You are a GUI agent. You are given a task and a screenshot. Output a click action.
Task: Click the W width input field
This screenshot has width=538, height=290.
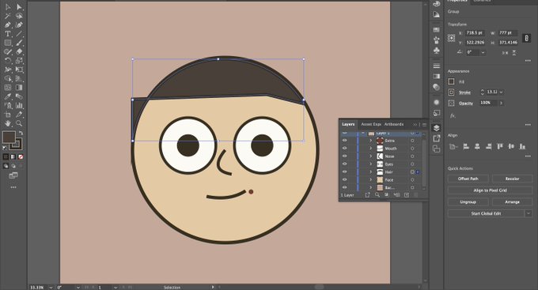[x=507, y=33]
